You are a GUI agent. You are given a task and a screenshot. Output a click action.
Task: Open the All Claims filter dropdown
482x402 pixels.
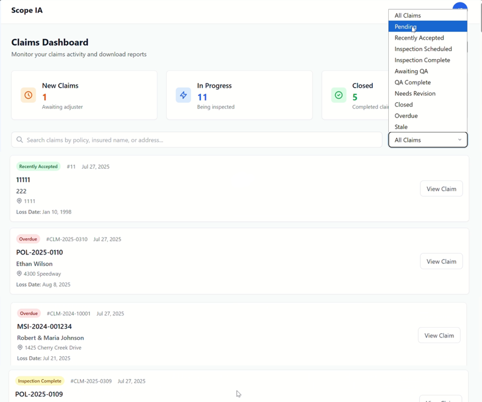pyautogui.click(x=428, y=140)
